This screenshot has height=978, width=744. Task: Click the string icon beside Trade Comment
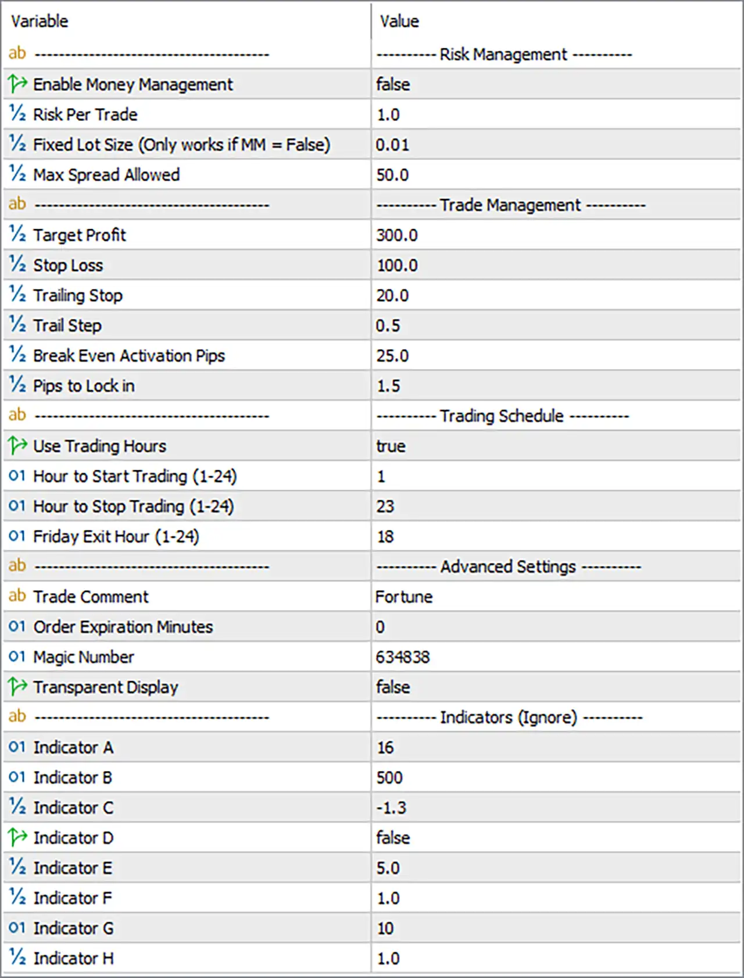coord(17,596)
